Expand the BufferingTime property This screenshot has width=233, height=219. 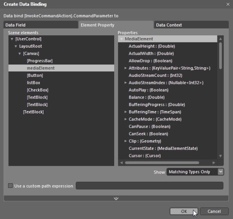(x=125, y=112)
